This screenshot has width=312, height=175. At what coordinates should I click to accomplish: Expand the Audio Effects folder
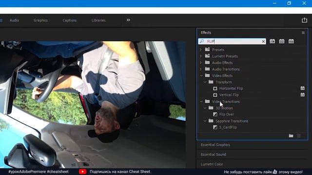(201, 63)
